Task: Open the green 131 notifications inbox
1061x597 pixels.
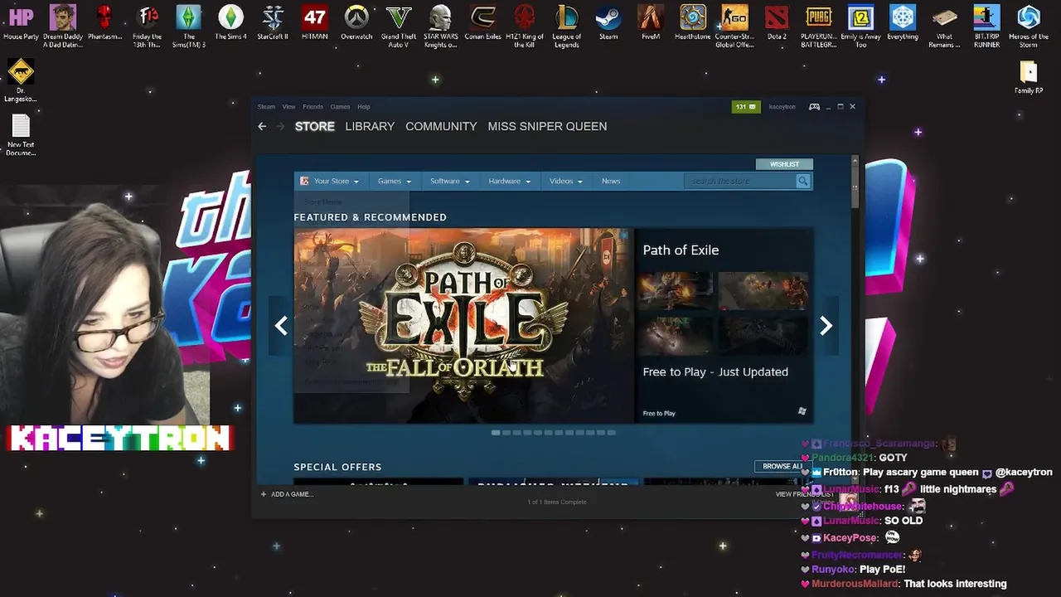Action: click(x=746, y=106)
